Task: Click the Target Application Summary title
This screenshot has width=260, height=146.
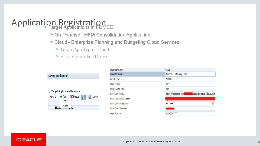Action: (66, 91)
